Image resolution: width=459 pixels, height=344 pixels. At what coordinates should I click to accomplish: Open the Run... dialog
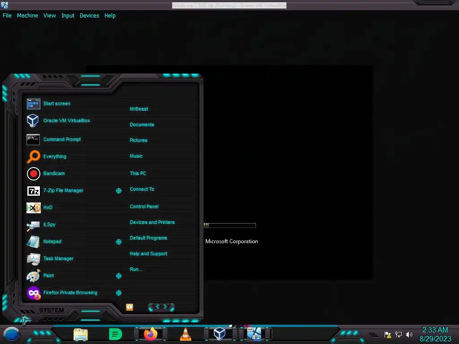136,269
